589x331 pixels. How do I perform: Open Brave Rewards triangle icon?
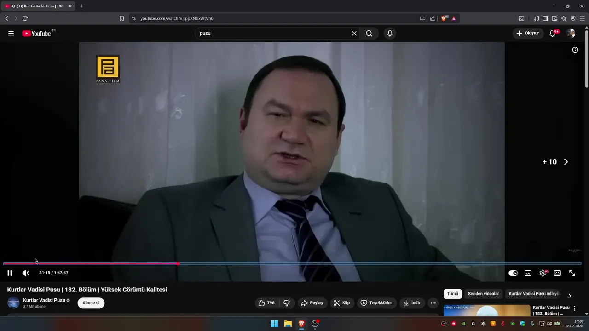click(x=454, y=18)
